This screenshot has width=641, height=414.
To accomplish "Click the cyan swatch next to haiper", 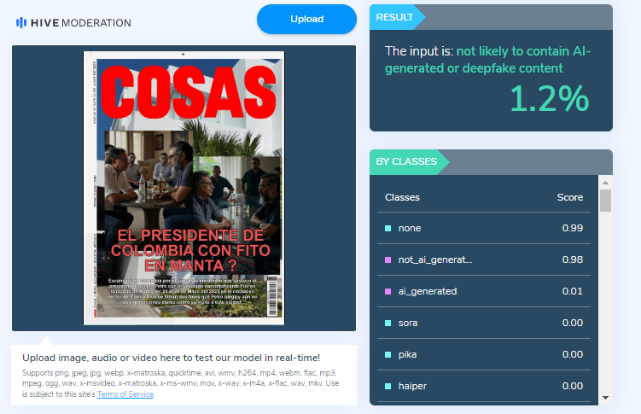I will (388, 386).
